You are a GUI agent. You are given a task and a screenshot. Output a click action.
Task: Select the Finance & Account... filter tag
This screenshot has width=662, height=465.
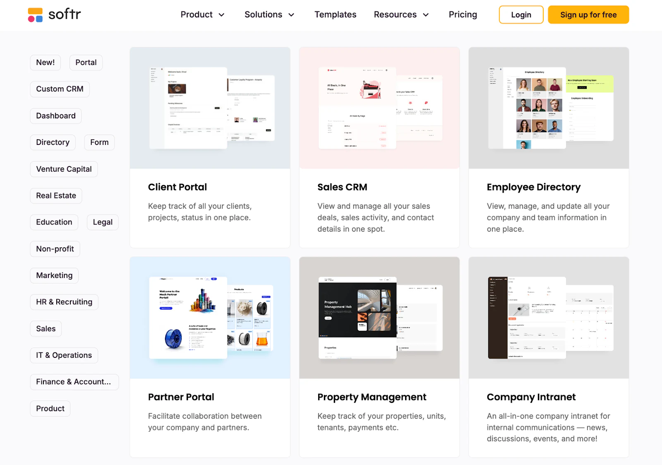[x=74, y=382]
